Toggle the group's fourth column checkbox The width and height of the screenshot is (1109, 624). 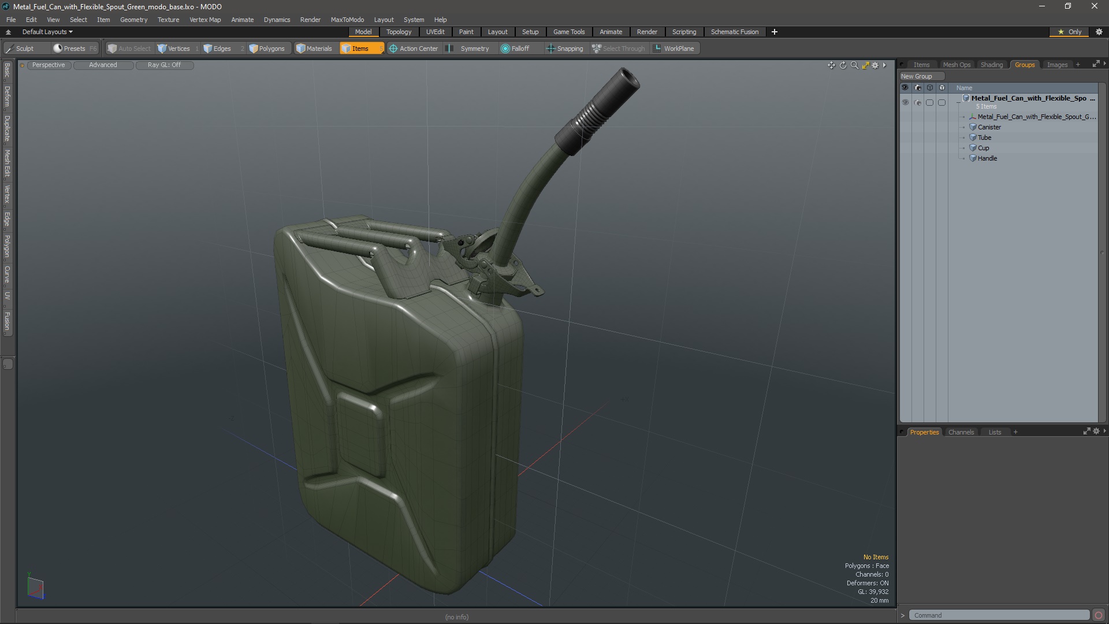(x=941, y=102)
